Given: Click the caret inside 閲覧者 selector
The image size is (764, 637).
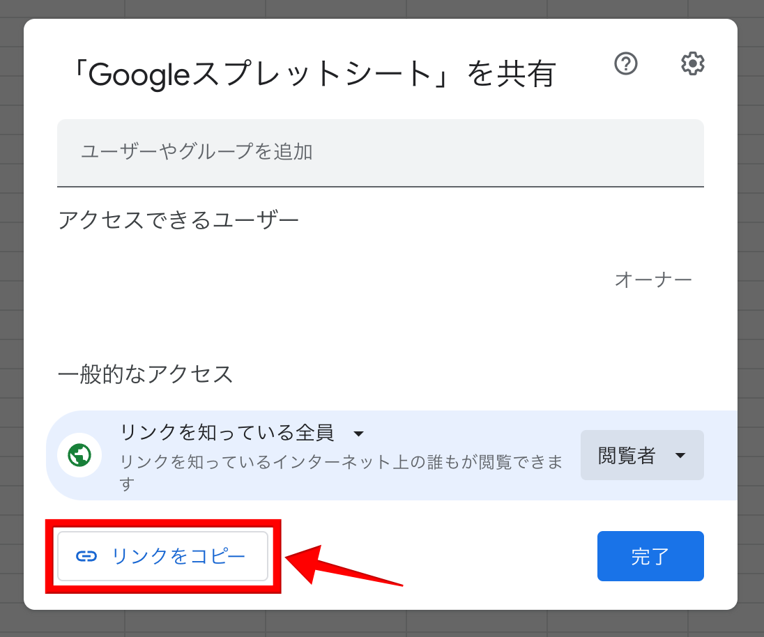Looking at the screenshot, I should [x=680, y=455].
